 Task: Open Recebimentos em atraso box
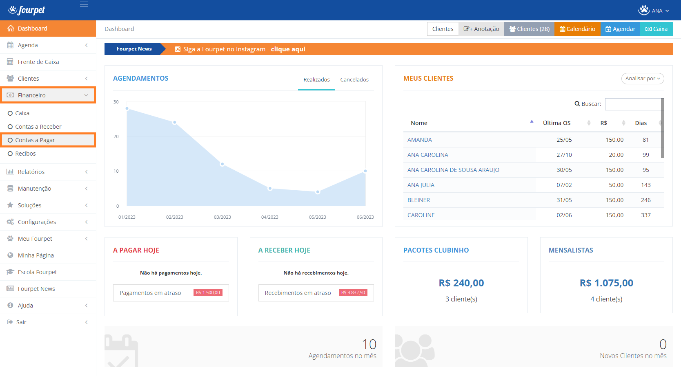(x=316, y=293)
